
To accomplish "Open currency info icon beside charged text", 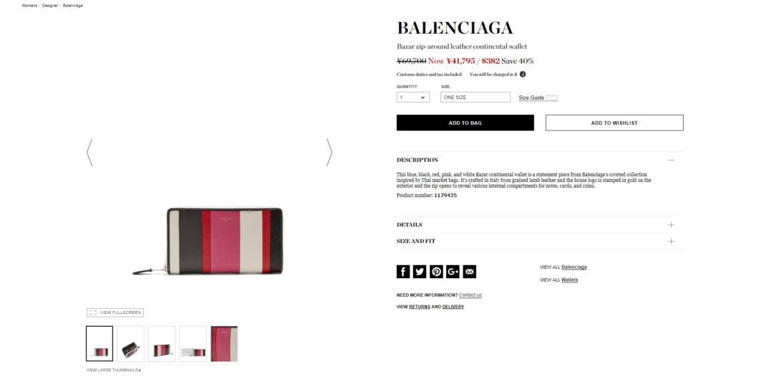I will pos(523,74).
